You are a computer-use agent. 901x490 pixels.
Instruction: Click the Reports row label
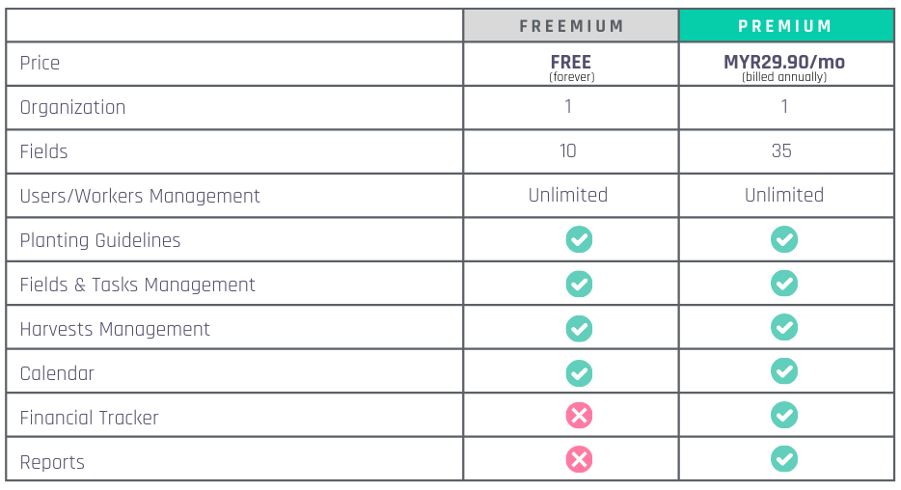tap(52, 462)
